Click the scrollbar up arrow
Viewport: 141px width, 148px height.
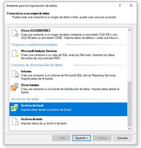tap(129, 30)
